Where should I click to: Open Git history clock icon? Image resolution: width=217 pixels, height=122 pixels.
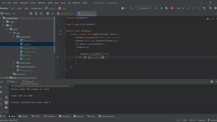click(199, 8)
